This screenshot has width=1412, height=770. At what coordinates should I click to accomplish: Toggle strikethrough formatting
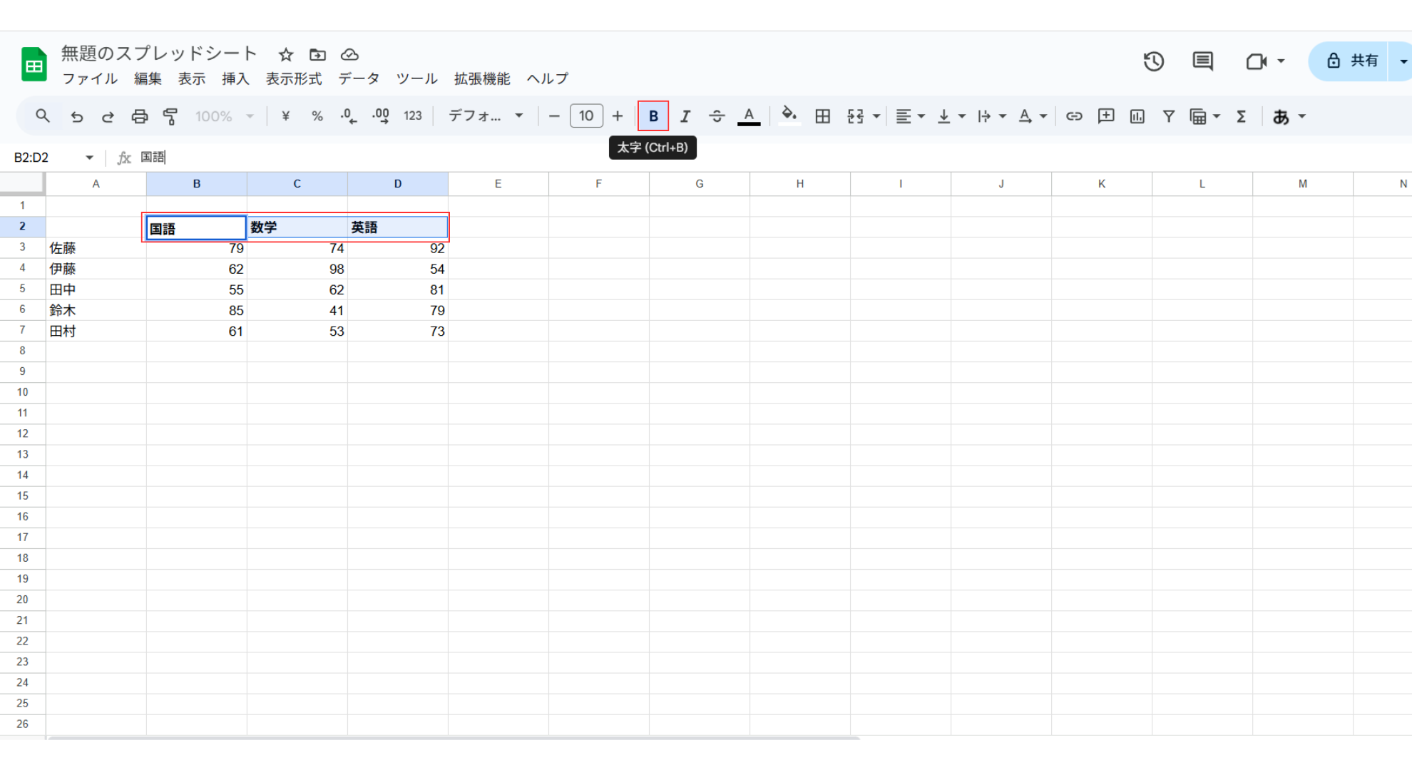(x=717, y=116)
